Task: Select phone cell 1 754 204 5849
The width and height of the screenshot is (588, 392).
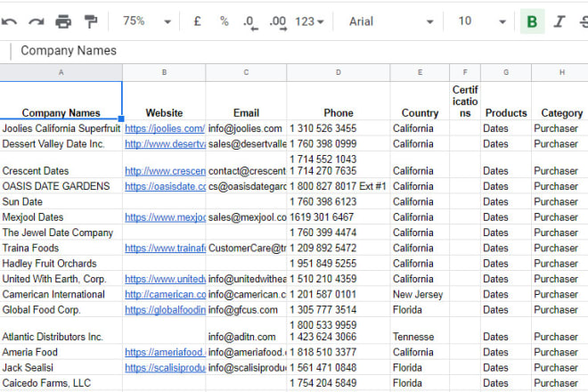Action: (x=339, y=382)
